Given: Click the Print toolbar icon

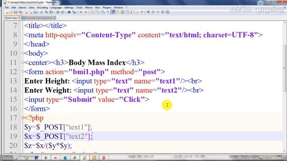Looking at the screenshot, I should click(35, 12).
